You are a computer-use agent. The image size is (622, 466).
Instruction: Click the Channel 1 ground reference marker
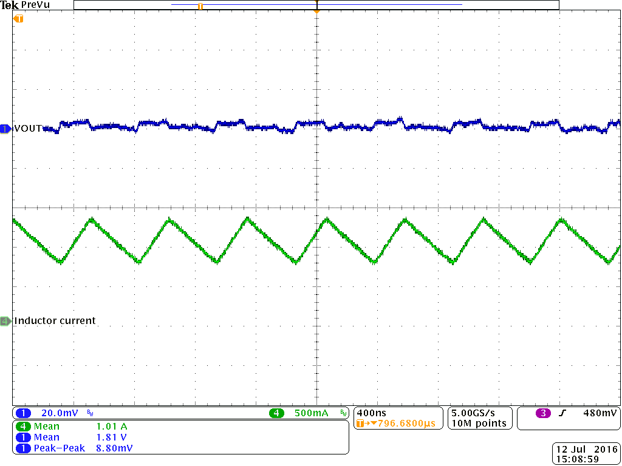(5, 128)
